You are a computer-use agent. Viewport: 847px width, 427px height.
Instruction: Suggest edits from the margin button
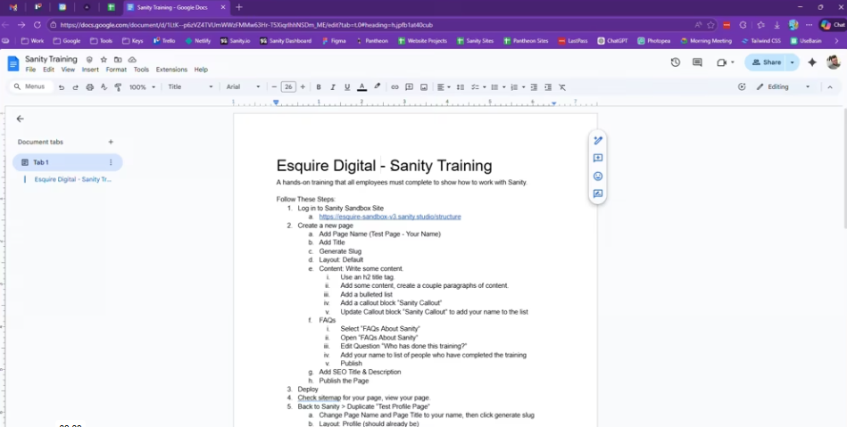[598, 193]
